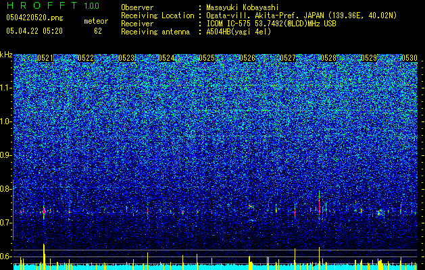Image resolution: width=425 pixels, height=270 pixels.
Task: Select the file name 0504220520.png
Action: pyautogui.click(x=34, y=18)
